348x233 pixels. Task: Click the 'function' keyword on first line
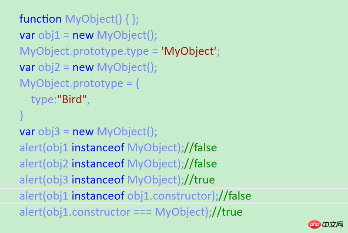(40, 19)
